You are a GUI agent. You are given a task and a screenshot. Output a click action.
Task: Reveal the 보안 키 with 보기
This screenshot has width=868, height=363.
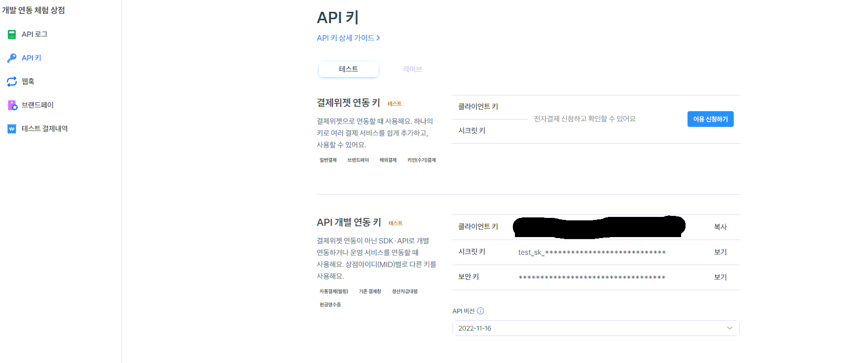point(720,277)
